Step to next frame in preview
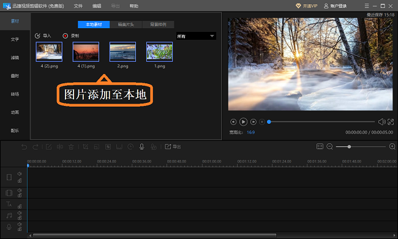Screen dimensions: 398x239 point(253,122)
